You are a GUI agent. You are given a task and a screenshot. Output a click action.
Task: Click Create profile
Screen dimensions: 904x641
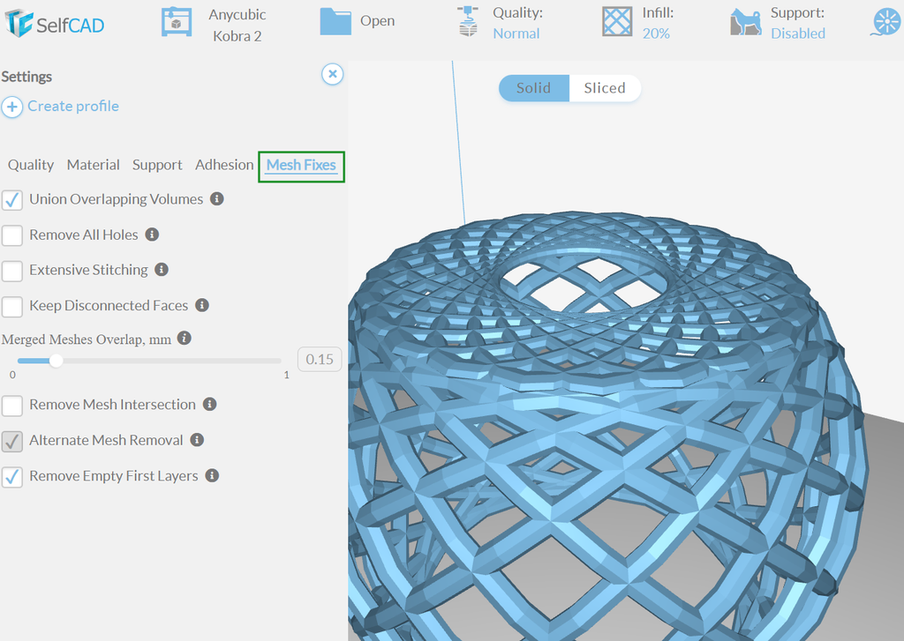point(73,106)
